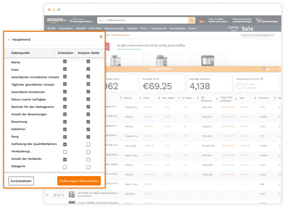Follow Jetzt bei Melitta einkaufen link
The height and width of the screenshot is (207, 285).
tap(130, 49)
